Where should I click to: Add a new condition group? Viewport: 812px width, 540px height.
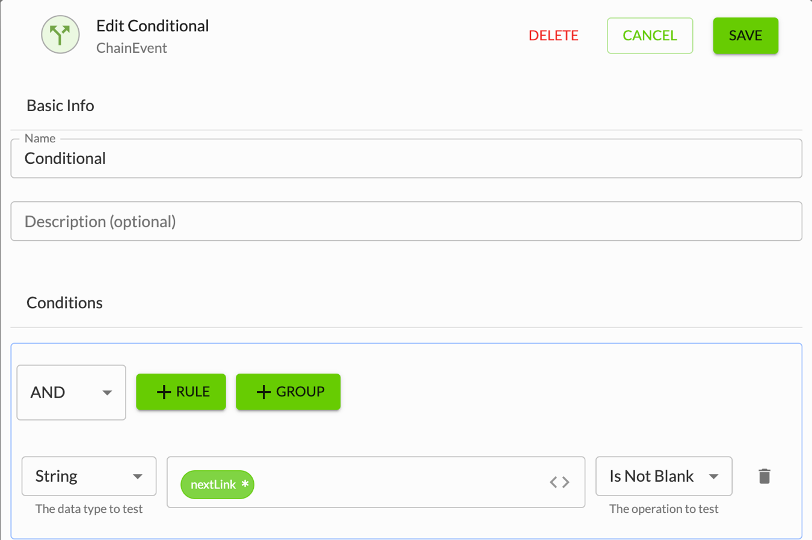288,392
